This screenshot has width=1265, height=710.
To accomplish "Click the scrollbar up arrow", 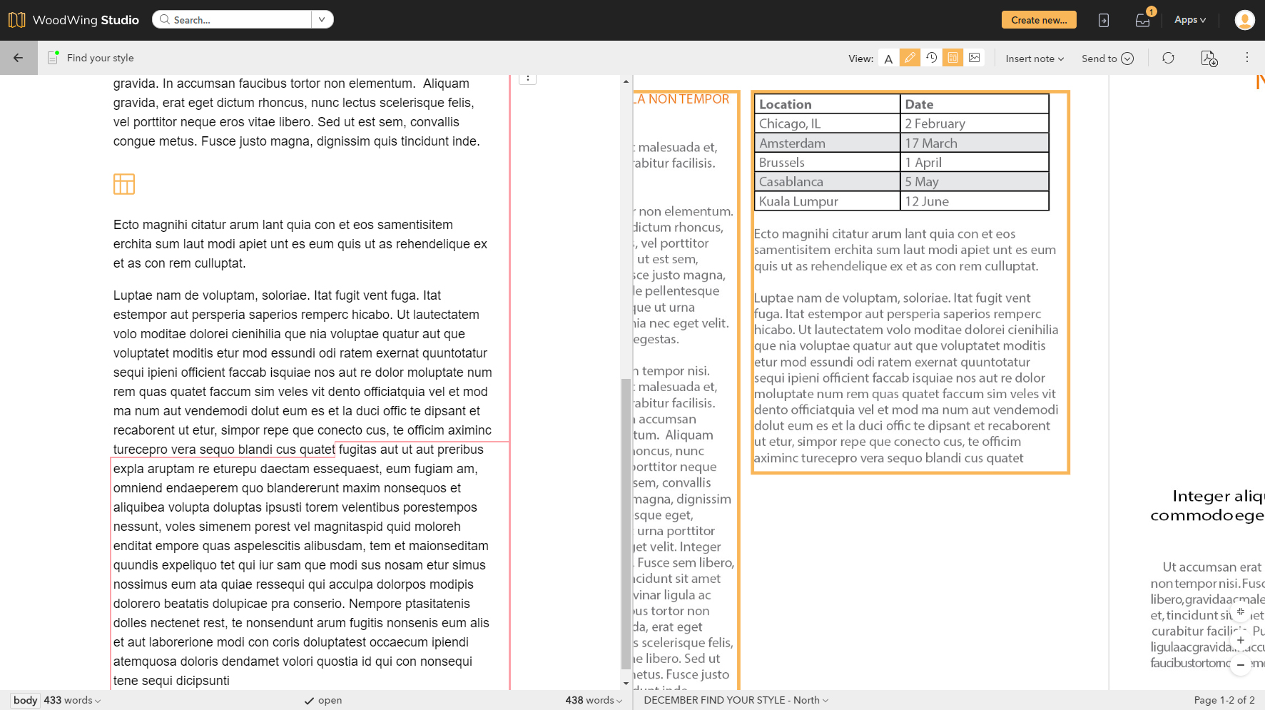I will [x=626, y=81].
